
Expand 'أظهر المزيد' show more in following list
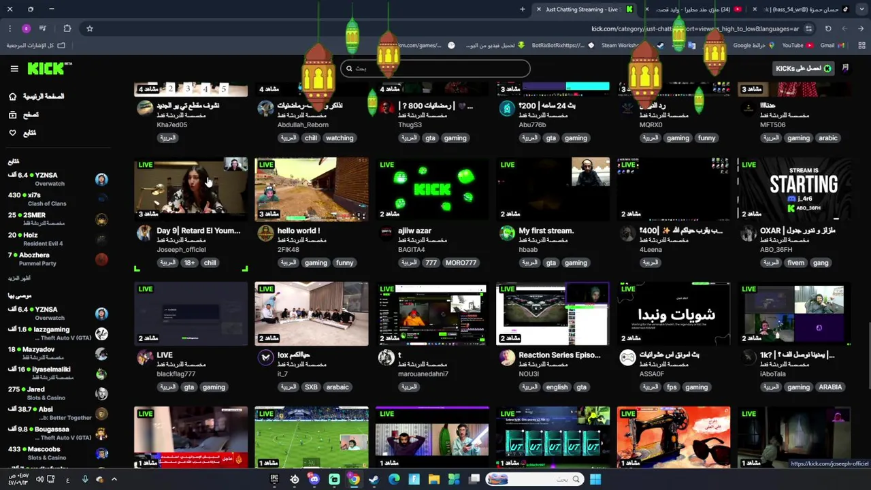(19, 278)
